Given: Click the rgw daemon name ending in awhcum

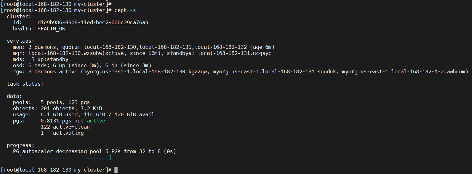Looking at the screenshot, I should click(405, 72).
